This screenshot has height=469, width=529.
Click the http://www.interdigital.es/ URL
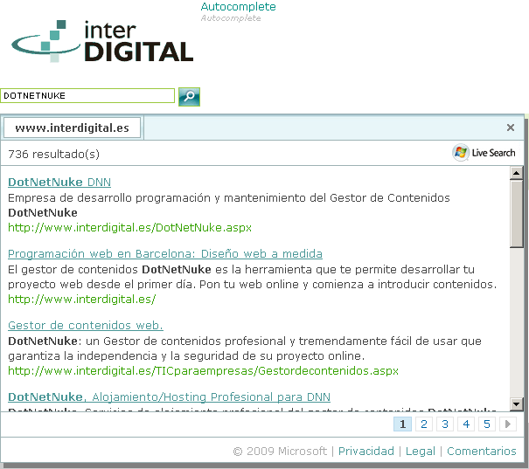click(81, 300)
